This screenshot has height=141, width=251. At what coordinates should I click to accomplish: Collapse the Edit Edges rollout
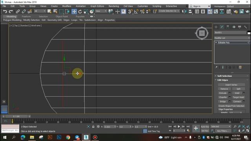pos(223,80)
